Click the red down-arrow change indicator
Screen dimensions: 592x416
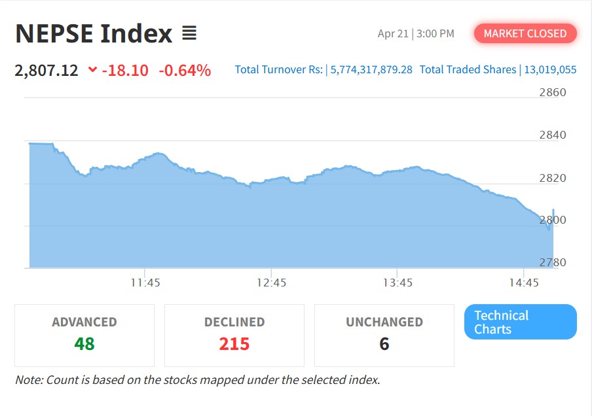[92, 70]
